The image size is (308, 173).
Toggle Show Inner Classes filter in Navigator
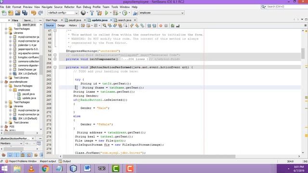[x=29, y=155]
